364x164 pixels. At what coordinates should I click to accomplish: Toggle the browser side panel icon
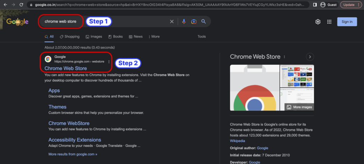(x=315, y=5)
